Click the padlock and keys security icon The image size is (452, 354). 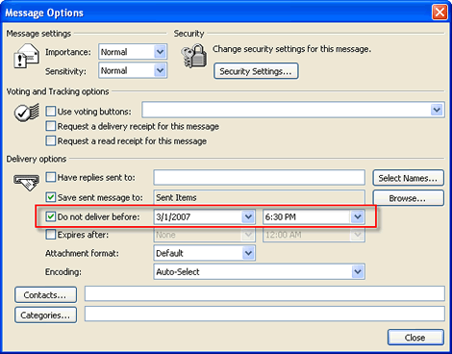(x=194, y=56)
